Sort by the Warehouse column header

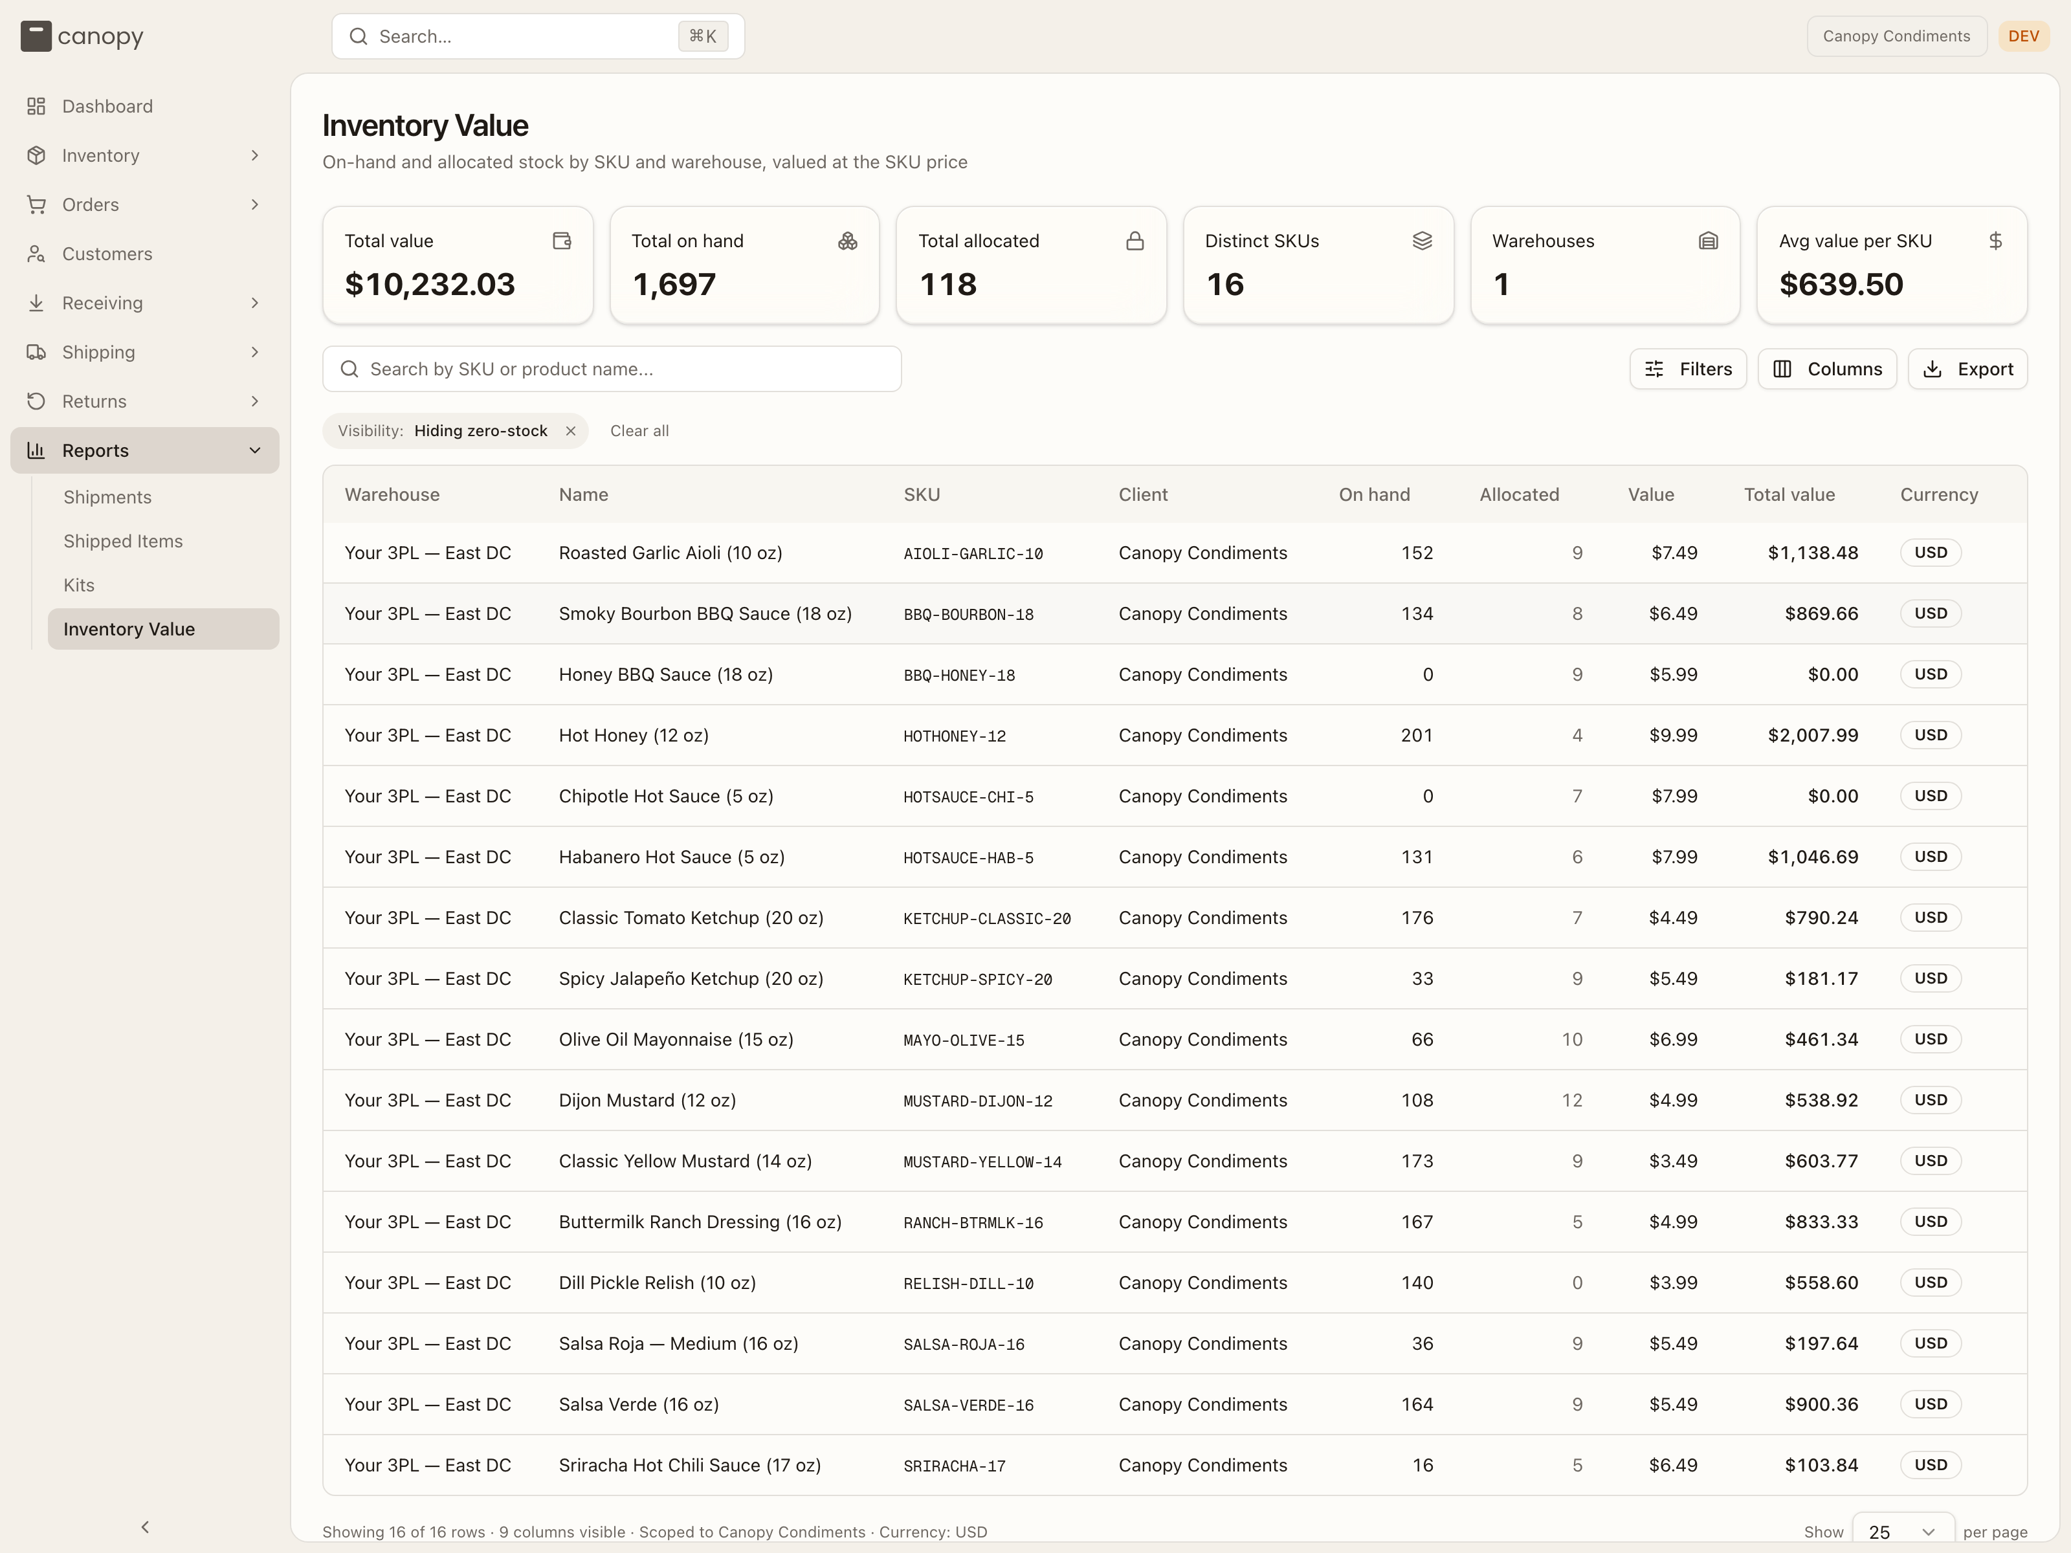click(x=392, y=494)
